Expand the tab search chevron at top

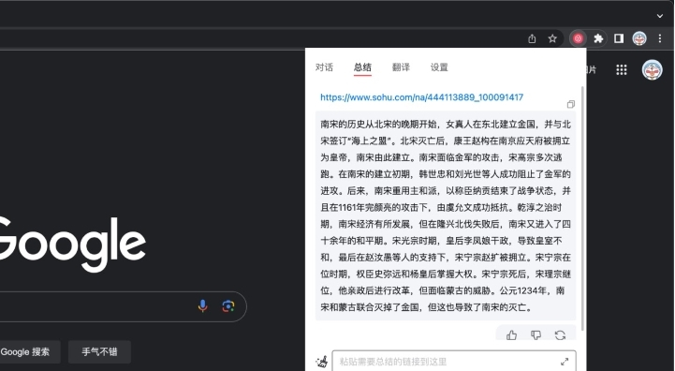pyautogui.click(x=659, y=16)
